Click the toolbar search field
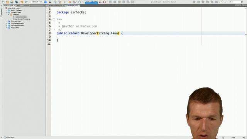247x139 pixels. point(230,2)
